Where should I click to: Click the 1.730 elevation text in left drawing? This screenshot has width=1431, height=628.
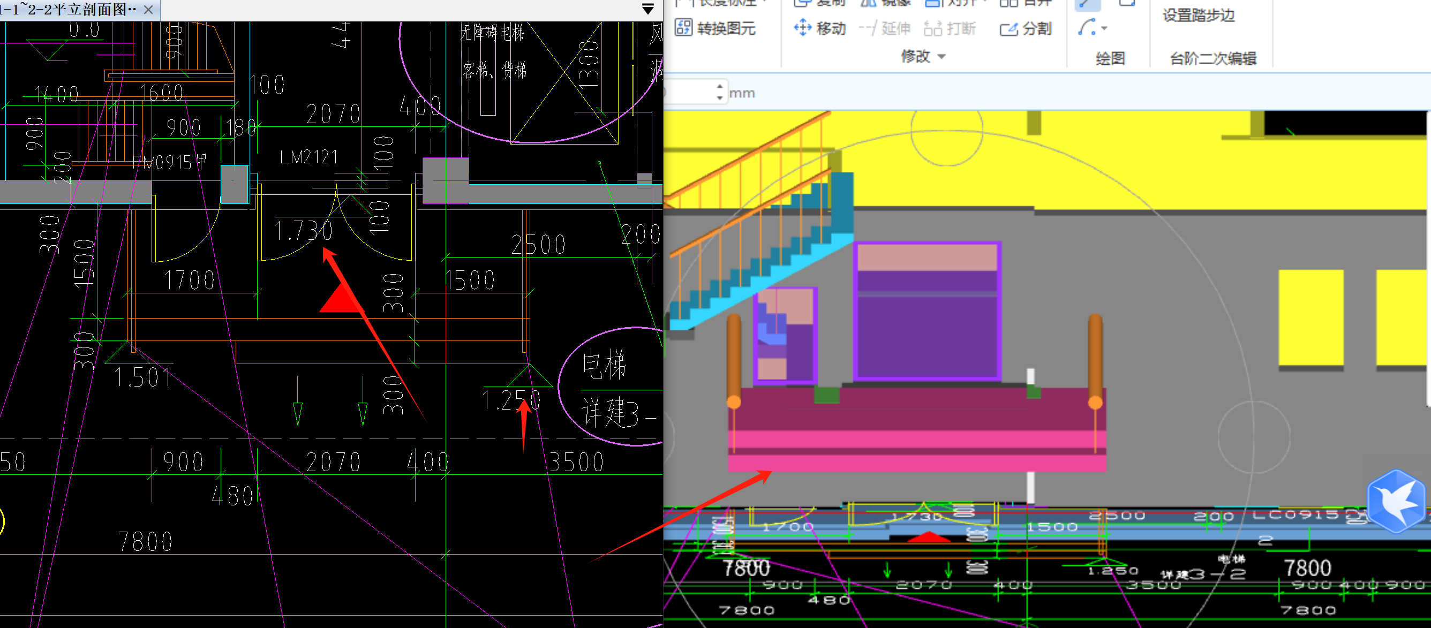pos(303,230)
